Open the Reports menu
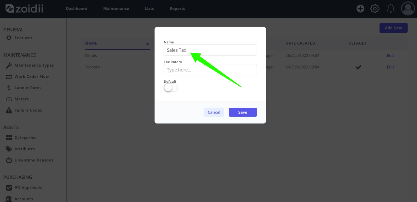 pyautogui.click(x=177, y=8)
